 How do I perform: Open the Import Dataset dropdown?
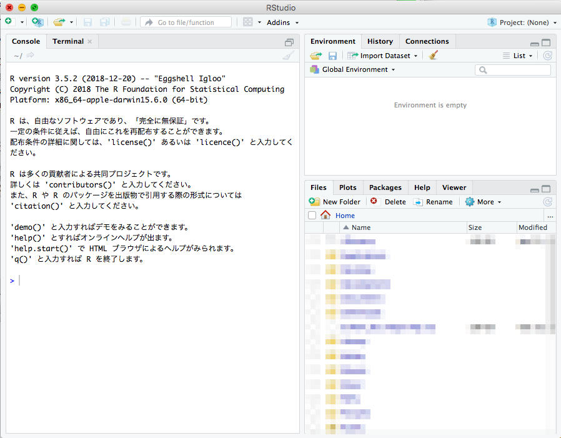point(383,56)
